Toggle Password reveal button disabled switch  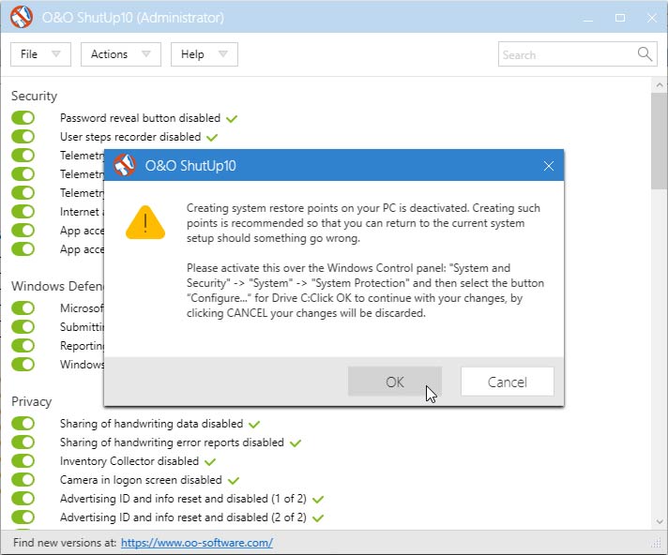click(23, 118)
